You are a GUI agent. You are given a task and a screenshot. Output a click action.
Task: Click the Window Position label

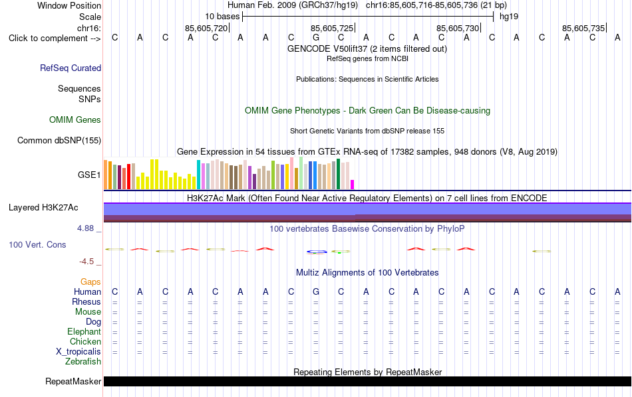(x=69, y=5)
